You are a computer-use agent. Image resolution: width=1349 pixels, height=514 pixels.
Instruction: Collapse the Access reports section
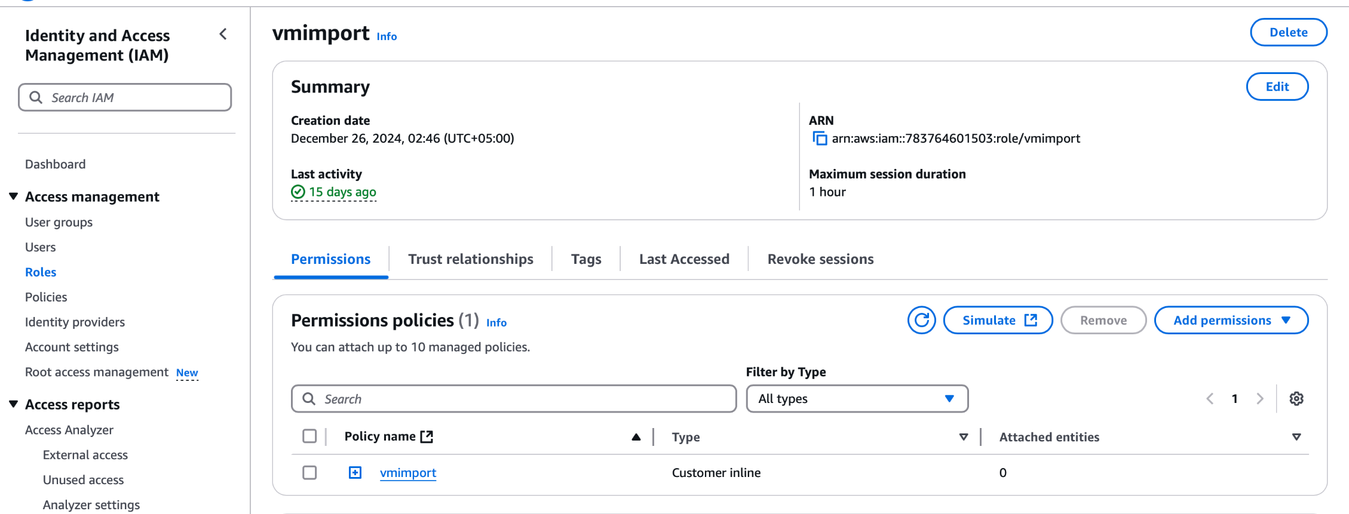[14, 405]
